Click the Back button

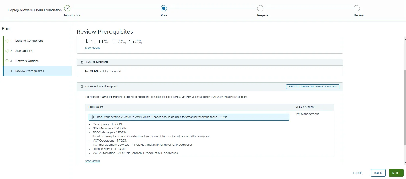pyautogui.click(x=378, y=173)
